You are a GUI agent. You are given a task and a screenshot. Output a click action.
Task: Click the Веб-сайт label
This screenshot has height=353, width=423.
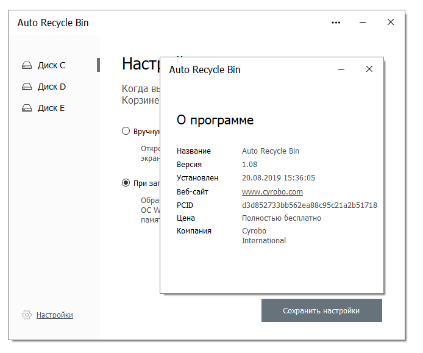point(193,192)
